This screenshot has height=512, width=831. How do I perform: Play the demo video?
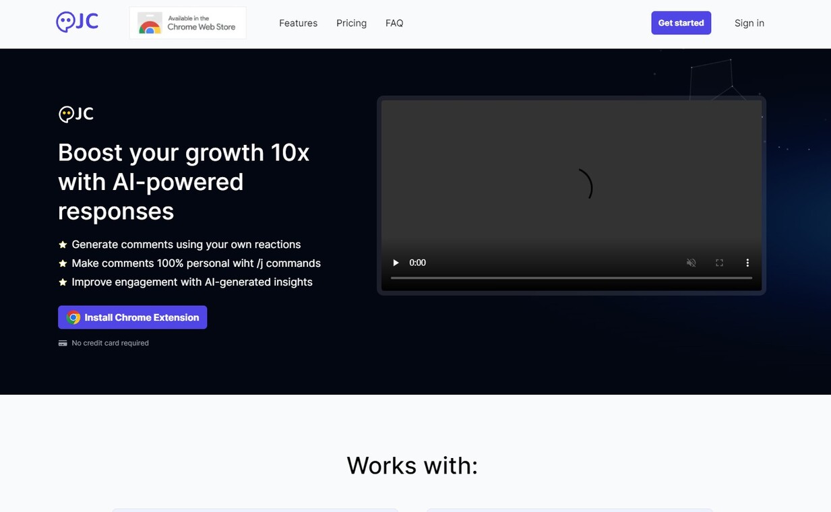coord(396,263)
